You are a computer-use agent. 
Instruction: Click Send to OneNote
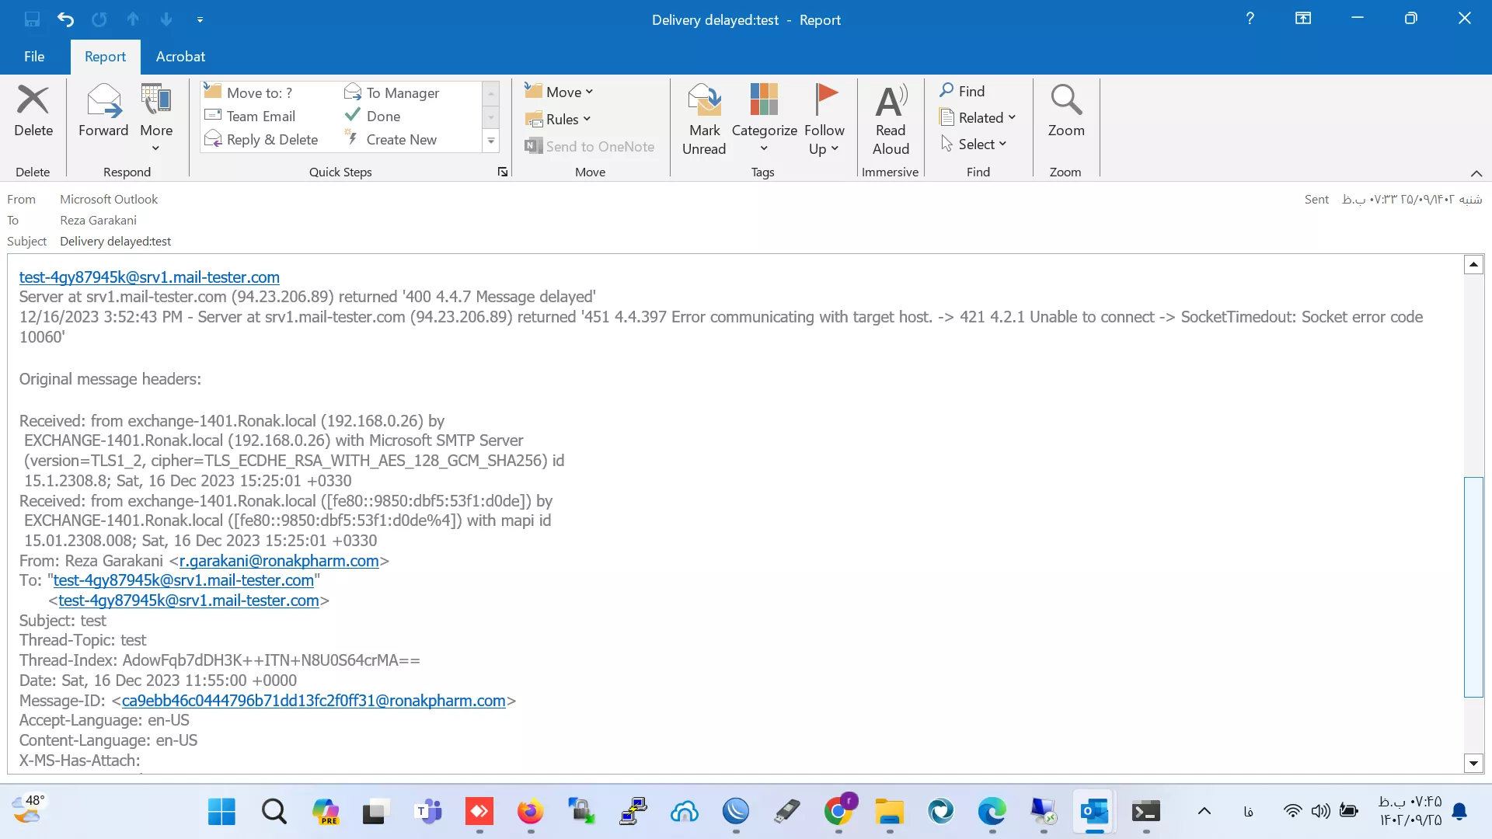pos(589,146)
